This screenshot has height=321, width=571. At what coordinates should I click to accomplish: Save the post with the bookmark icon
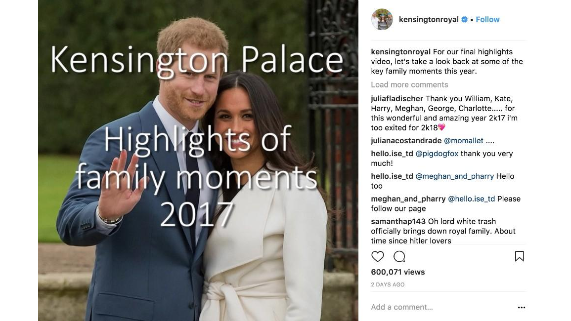point(519,256)
